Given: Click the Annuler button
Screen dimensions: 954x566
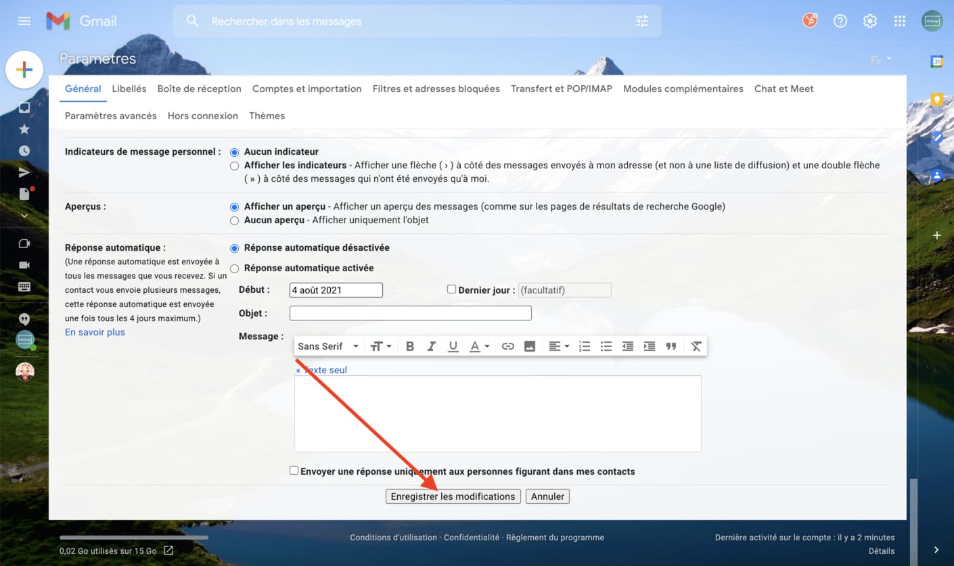Looking at the screenshot, I should coord(548,496).
